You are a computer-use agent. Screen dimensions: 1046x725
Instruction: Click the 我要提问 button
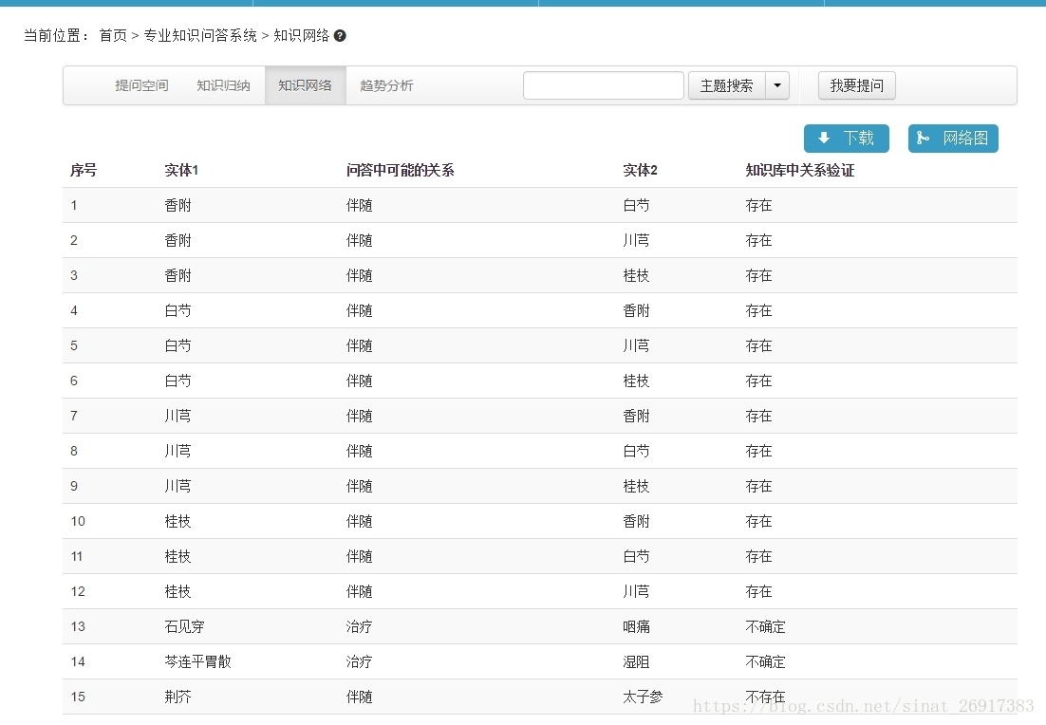[856, 85]
